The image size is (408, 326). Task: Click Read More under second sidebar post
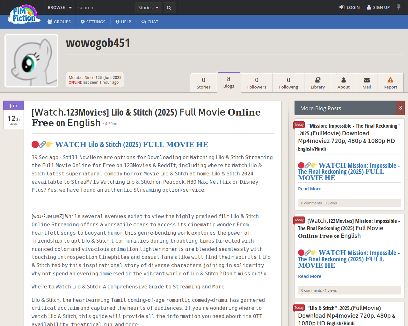coord(310,276)
